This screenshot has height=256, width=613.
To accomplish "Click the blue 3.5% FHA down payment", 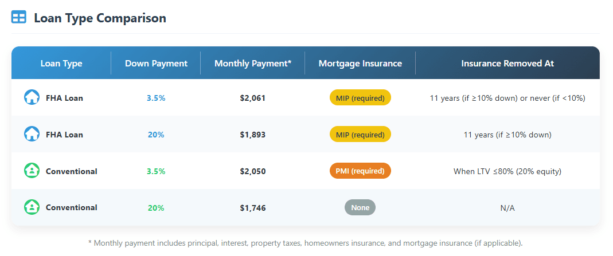I will [x=156, y=98].
